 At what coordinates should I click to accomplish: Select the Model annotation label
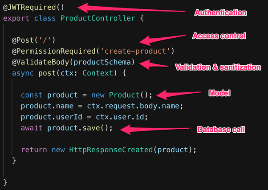pyautogui.click(x=219, y=93)
